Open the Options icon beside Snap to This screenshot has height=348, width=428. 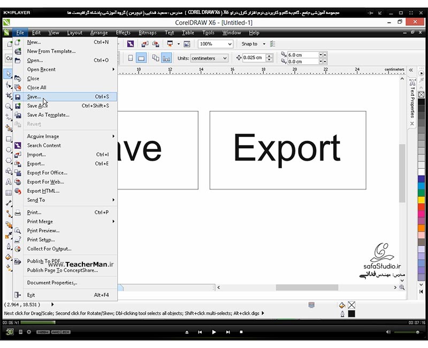tap(272, 44)
